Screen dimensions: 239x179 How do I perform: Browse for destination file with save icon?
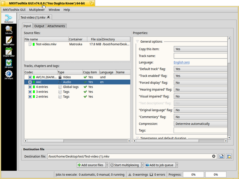221,156
